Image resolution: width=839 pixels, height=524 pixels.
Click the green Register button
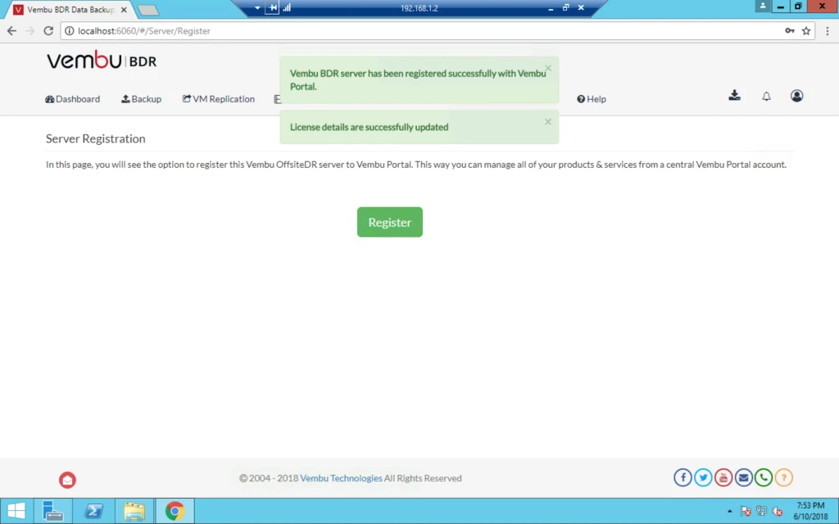[x=389, y=222]
